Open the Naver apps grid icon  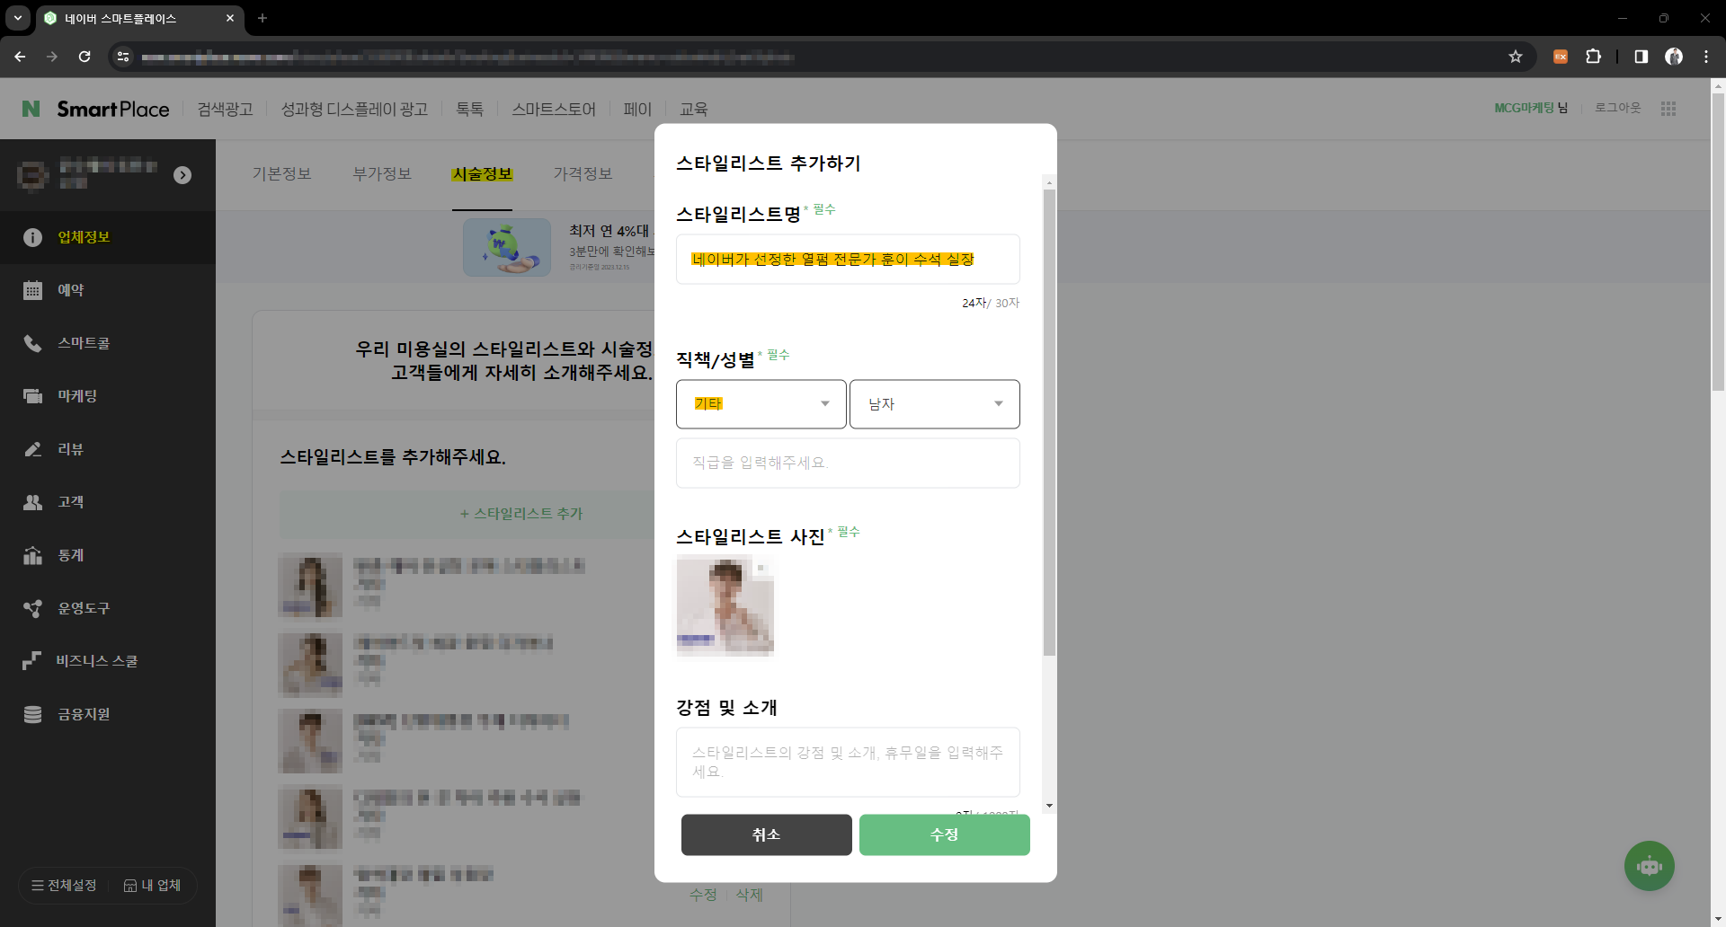[1668, 109]
